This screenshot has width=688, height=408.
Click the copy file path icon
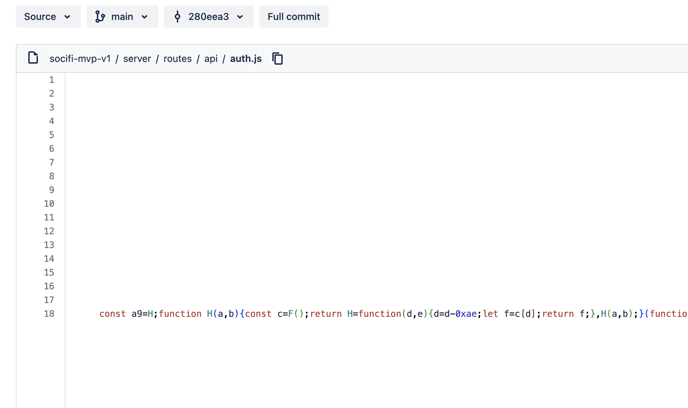coord(277,58)
